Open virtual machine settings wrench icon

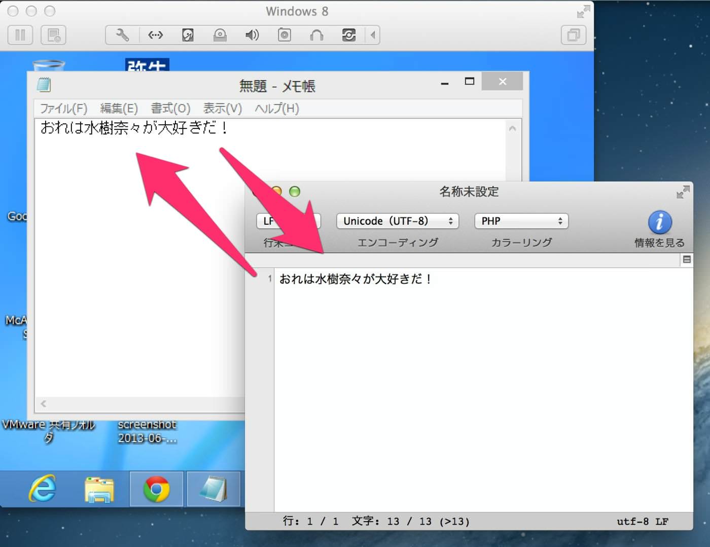(122, 35)
